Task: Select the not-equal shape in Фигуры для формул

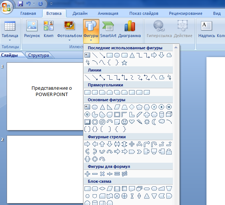Action: tap(125, 174)
